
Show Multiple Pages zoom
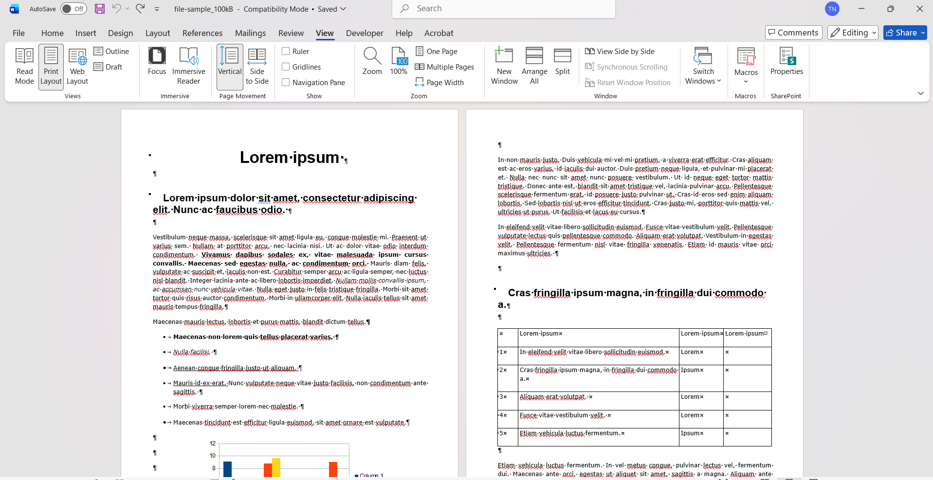[444, 67]
